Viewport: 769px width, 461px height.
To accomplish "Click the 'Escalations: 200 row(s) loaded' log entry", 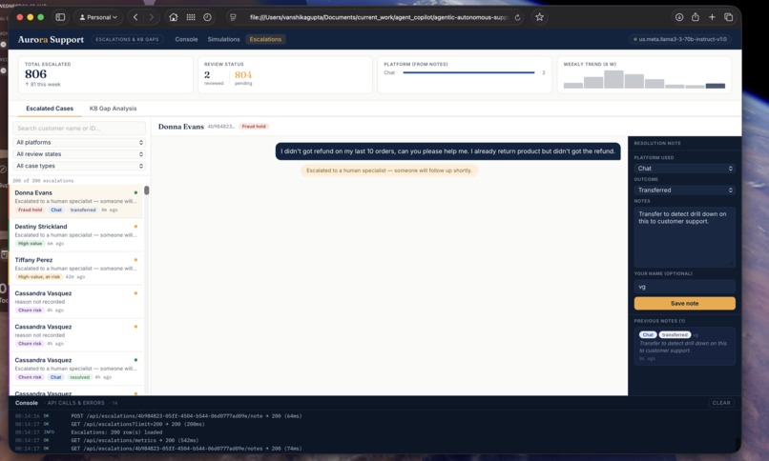I will pyautogui.click(x=116, y=432).
